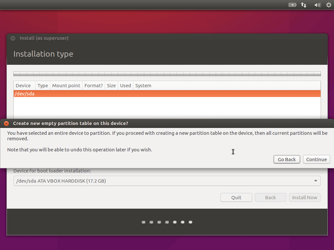Click the Type column header
The width and height of the screenshot is (334, 250).
pos(43,86)
